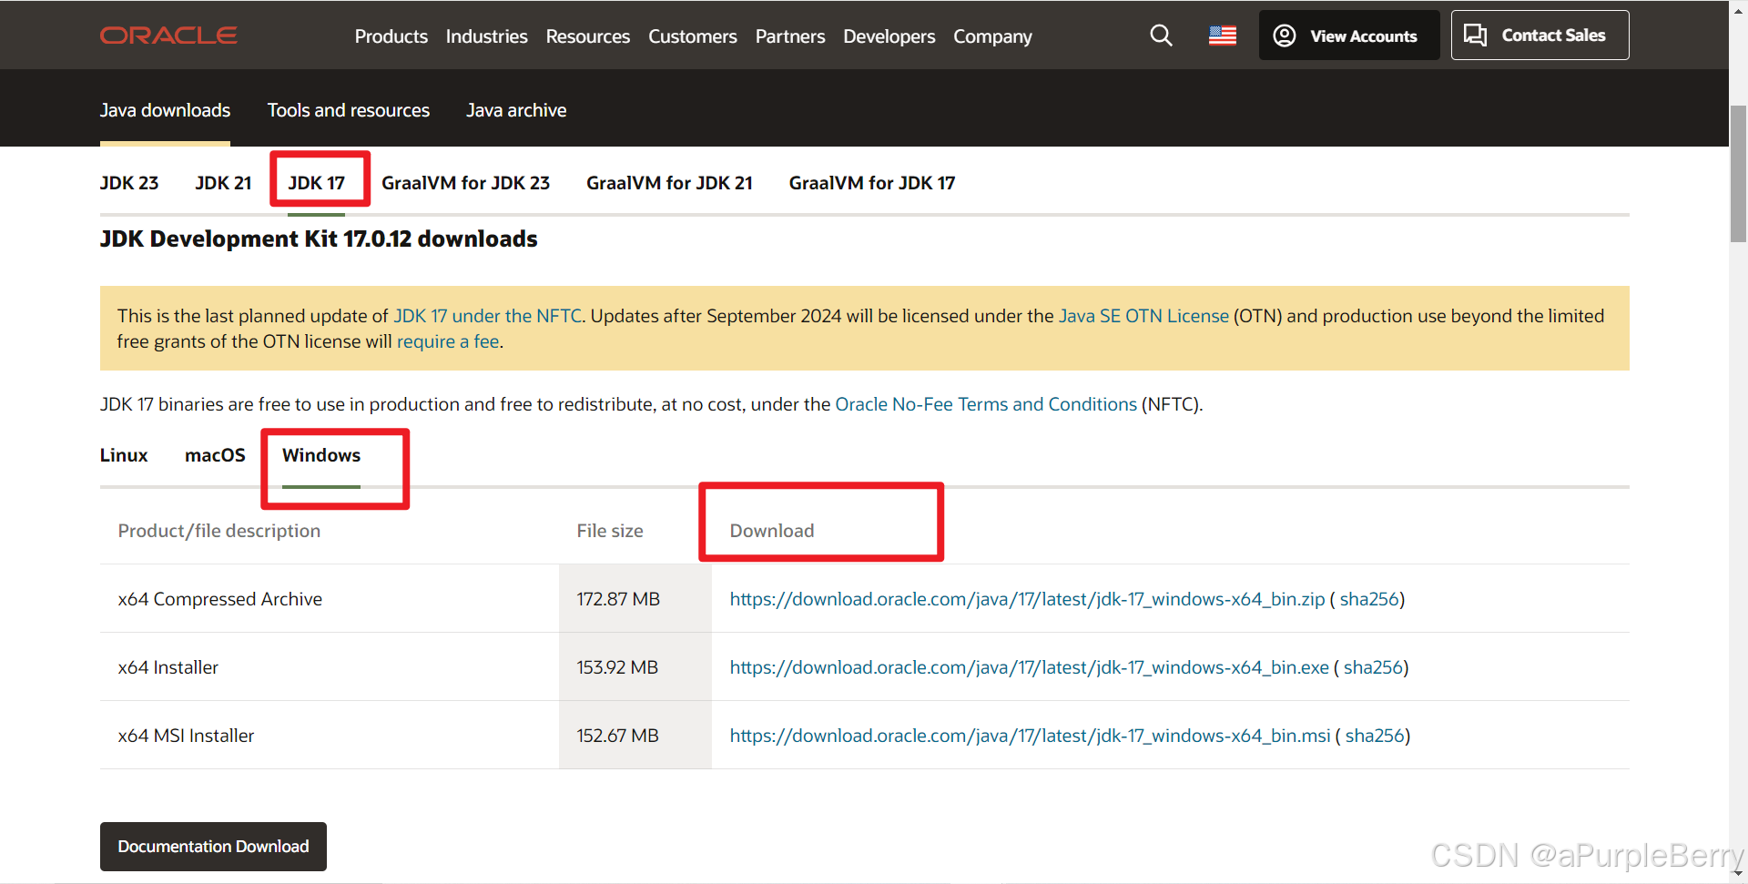This screenshot has height=884, width=1748.
Task: Switch to the Linux OS tab
Action: coord(124,455)
